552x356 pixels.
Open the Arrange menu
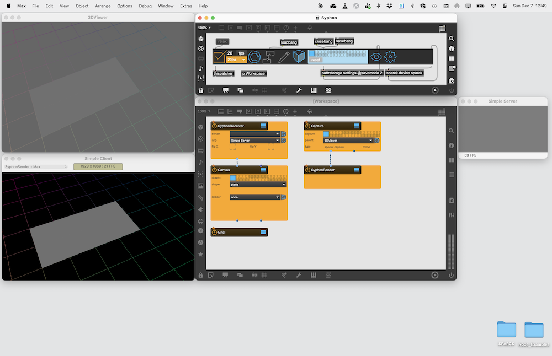(x=103, y=6)
